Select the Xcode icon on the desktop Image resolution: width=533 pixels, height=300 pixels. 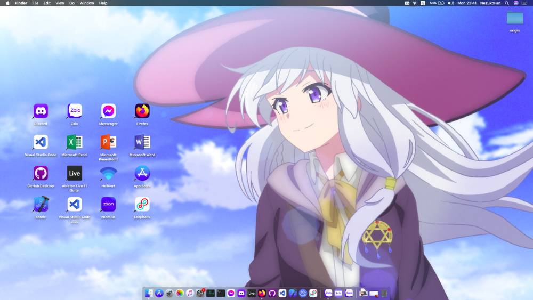tap(41, 204)
